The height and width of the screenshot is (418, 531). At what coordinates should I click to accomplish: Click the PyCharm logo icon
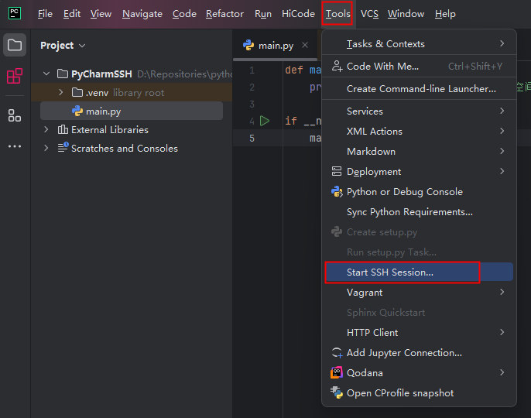(15, 14)
